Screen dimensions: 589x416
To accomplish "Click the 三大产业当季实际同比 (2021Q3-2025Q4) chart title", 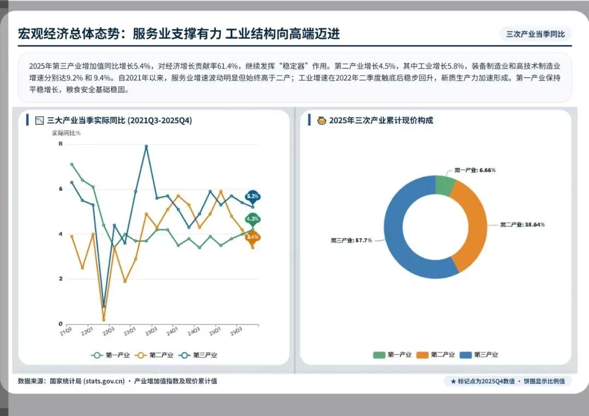I will 119,120.
